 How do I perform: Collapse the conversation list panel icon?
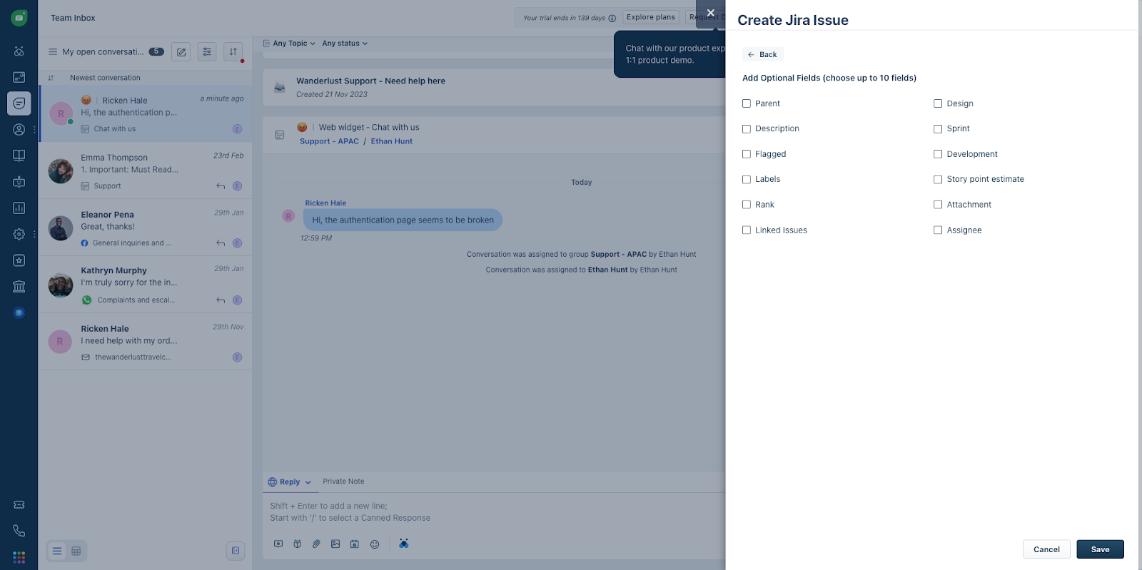tap(236, 551)
